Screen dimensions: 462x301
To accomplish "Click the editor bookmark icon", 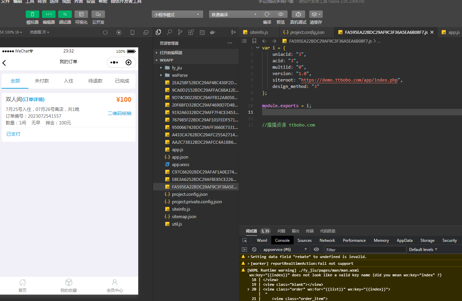I will click(254, 41).
